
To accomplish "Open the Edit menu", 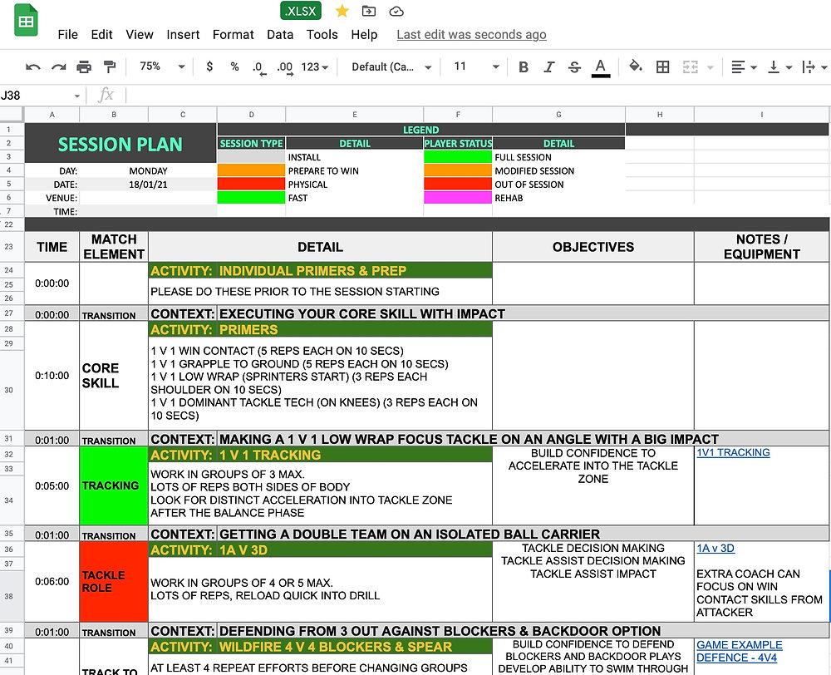I will click(x=101, y=34).
